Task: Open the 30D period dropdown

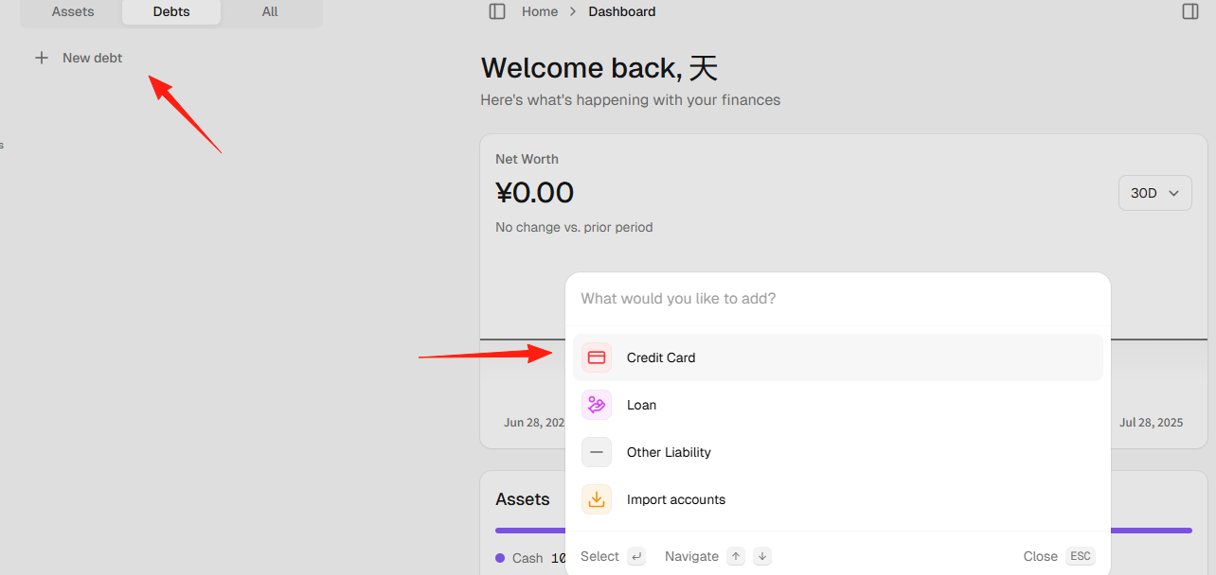Action: 1155,193
